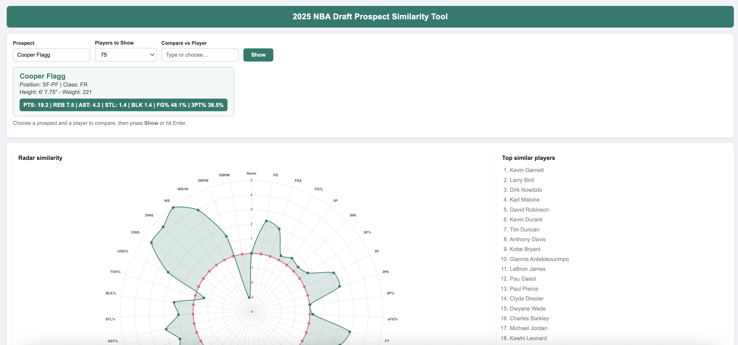Select Kawhi Leonard in similar players list
The width and height of the screenshot is (738, 345).
528,338
